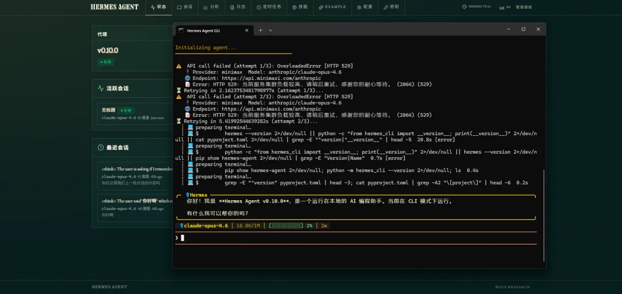The width and height of the screenshot is (622, 294).
Task: Switch to the 会话 sessions tab
Action: coord(185,7)
